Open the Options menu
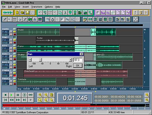The image size is (152, 115). (x=49, y=7)
